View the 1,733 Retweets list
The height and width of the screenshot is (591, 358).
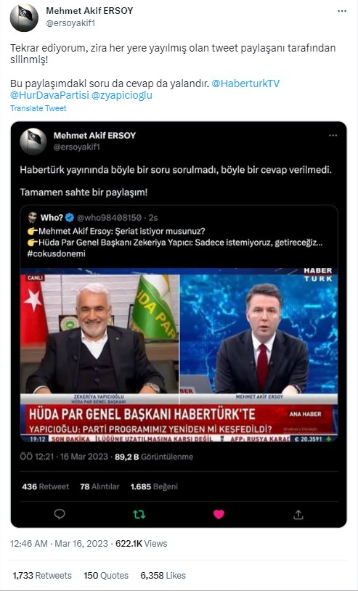[42, 576]
